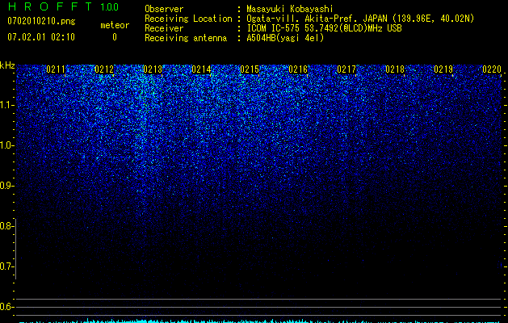Click the 0211 time marker

[56, 69]
